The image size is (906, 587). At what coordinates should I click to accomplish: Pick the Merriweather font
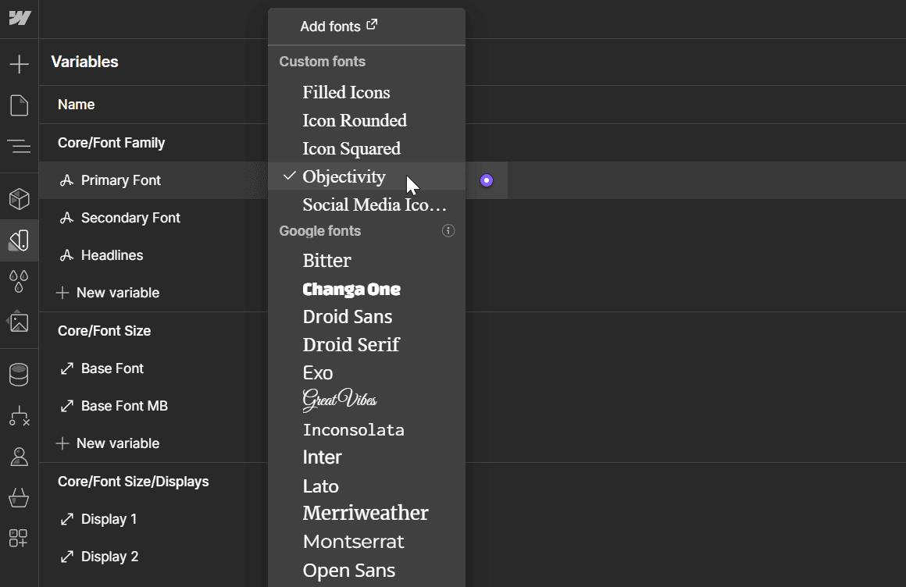coord(367,513)
